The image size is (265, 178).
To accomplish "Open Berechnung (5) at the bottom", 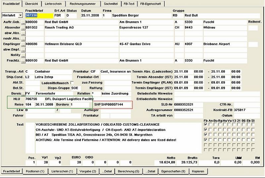I will click(x=129, y=171).
